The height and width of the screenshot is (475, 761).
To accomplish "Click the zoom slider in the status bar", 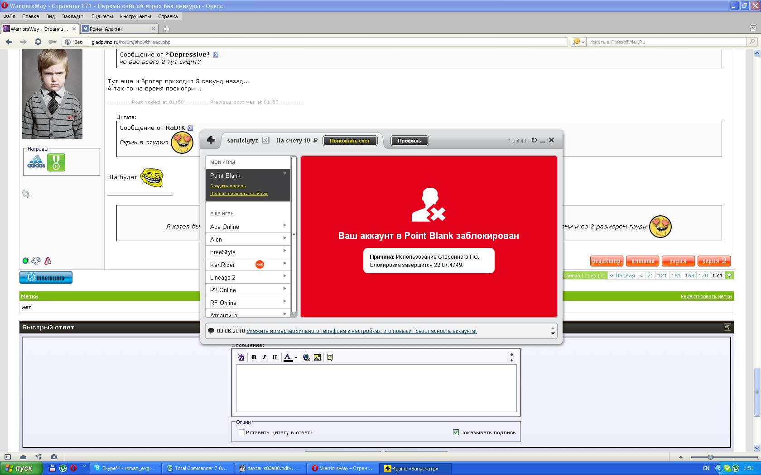I will (710, 457).
